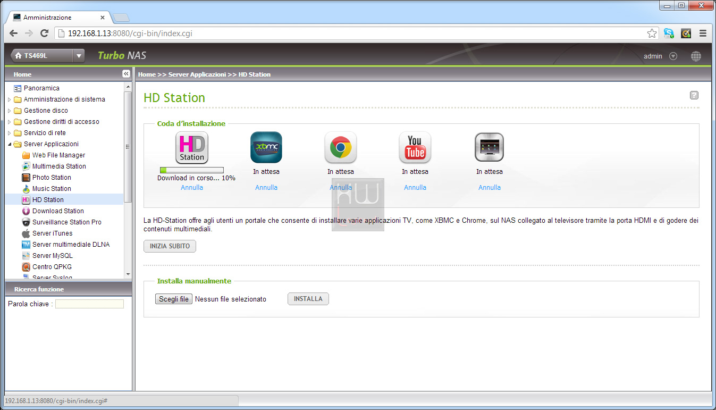Open Multimedia Station in sidebar

pyautogui.click(x=59, y=166)
